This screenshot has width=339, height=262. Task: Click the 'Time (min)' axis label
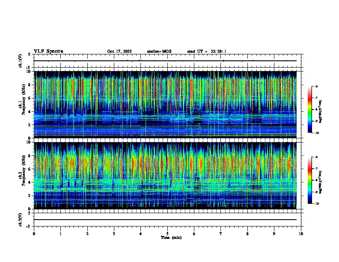[171, 238]
